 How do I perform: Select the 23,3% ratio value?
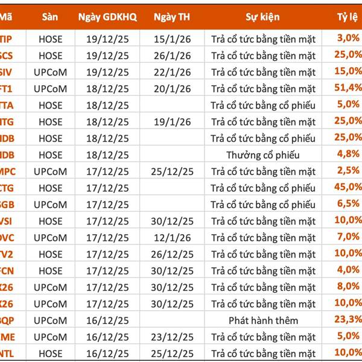tap(348, 320)
